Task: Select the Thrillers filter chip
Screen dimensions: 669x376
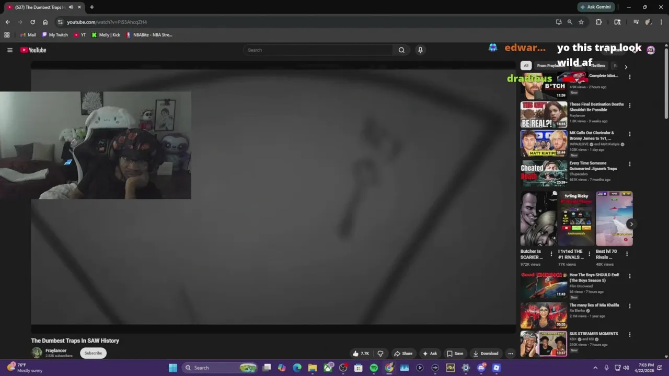Action: 597,66
